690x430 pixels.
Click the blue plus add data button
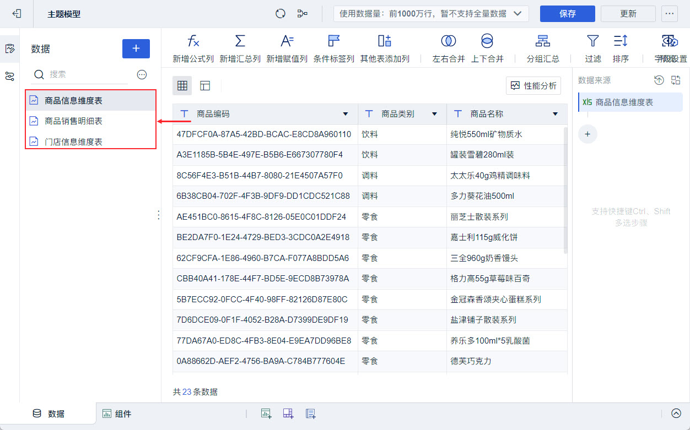(136, 48)
